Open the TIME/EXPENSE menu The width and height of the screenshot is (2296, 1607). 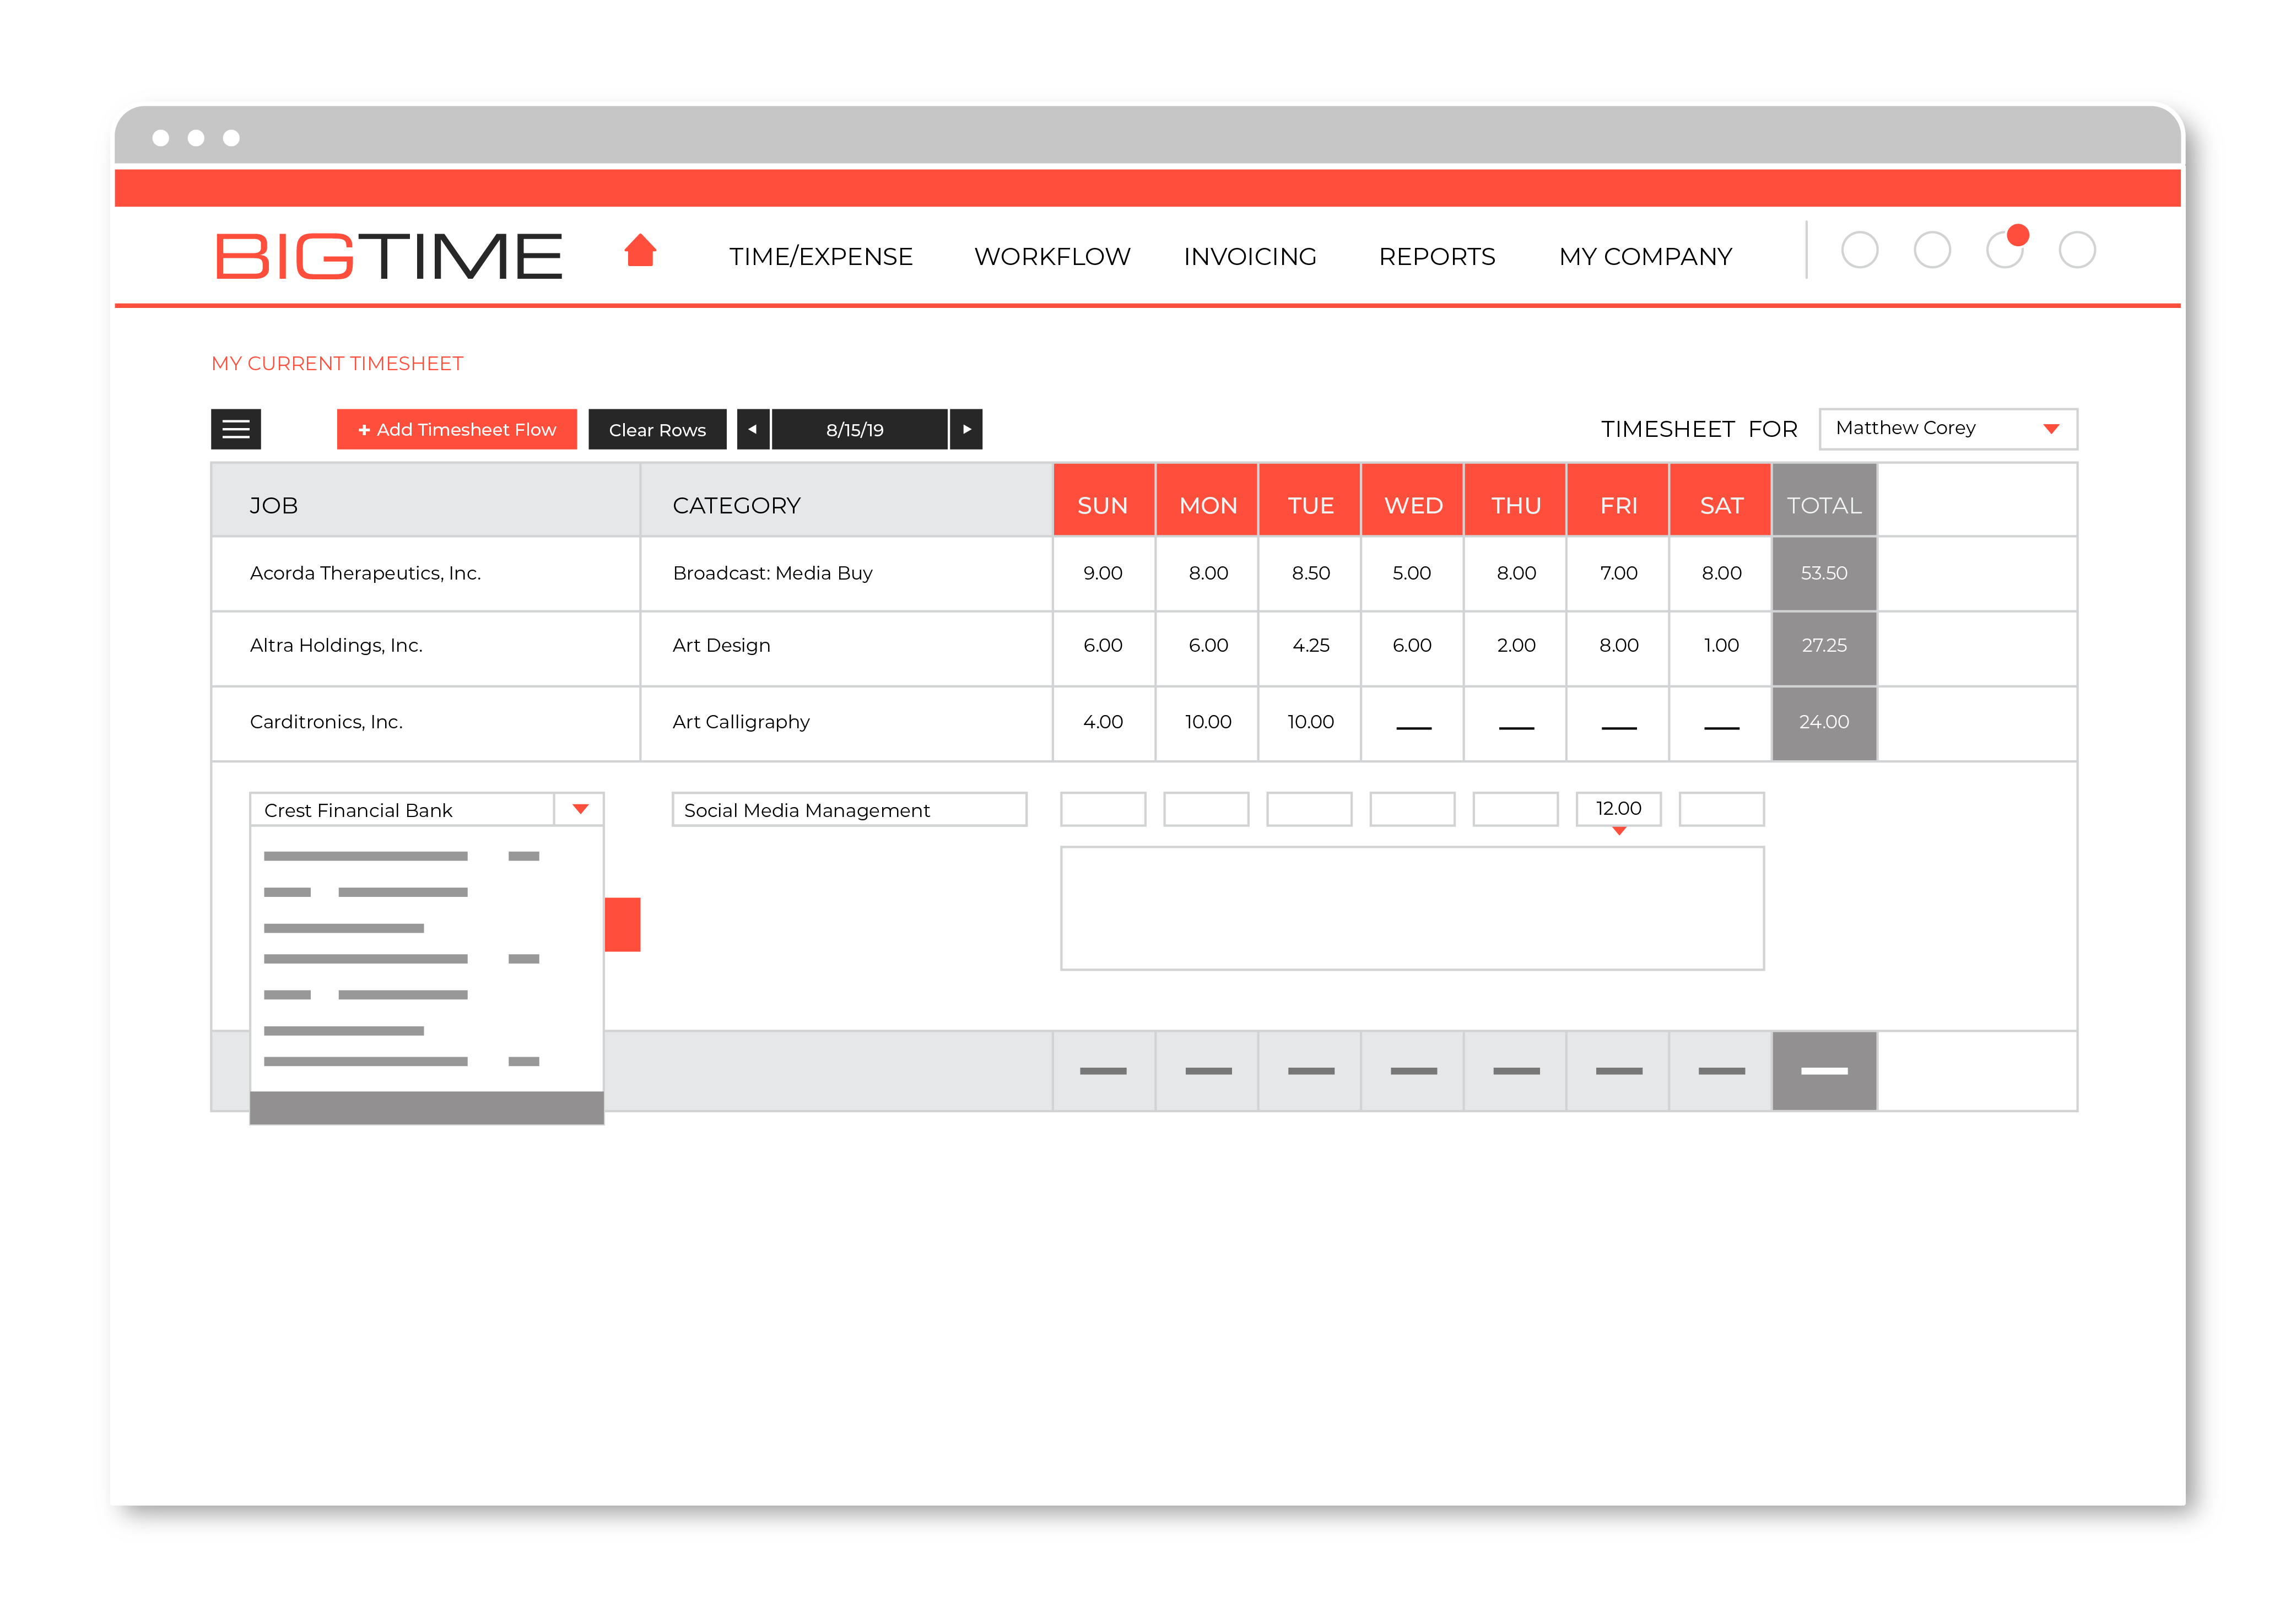tap(821, 256)
